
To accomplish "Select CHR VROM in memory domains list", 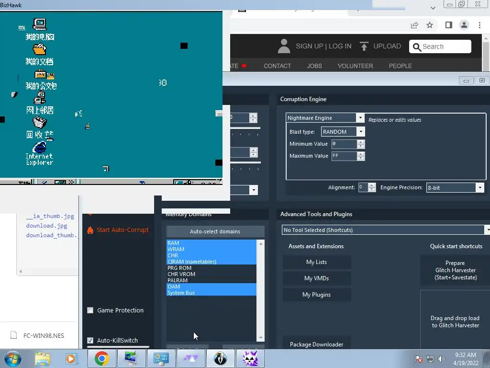I will coord(211,274).
